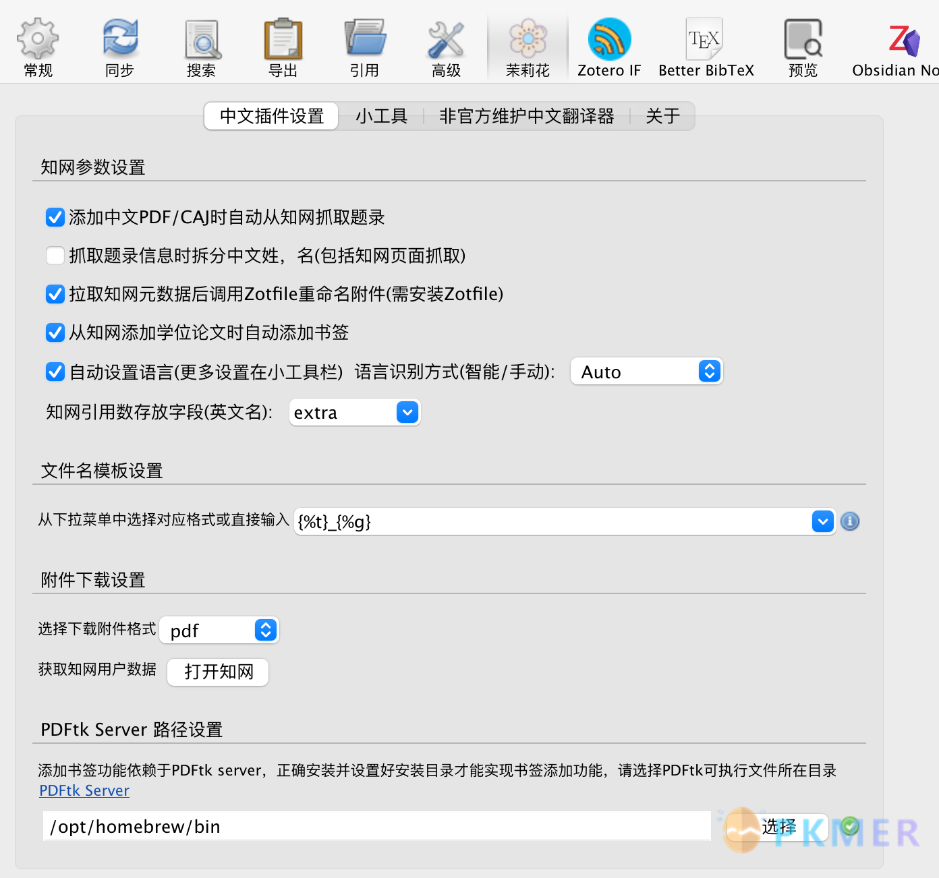Image resolution: width=939 pixels, height=878 pixels.
Task: Click the {%t}_{%g} filename template field
Action: [x=553, y=521]
